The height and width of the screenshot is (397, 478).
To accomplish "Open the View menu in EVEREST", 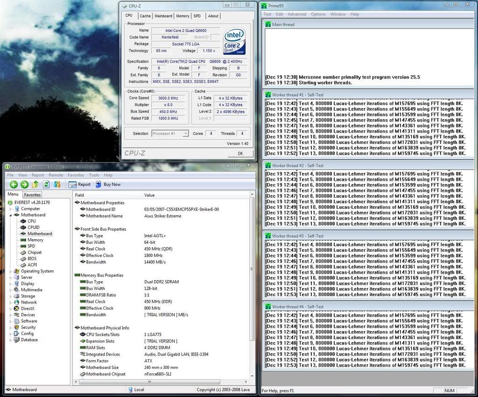I will pos(22,175).
